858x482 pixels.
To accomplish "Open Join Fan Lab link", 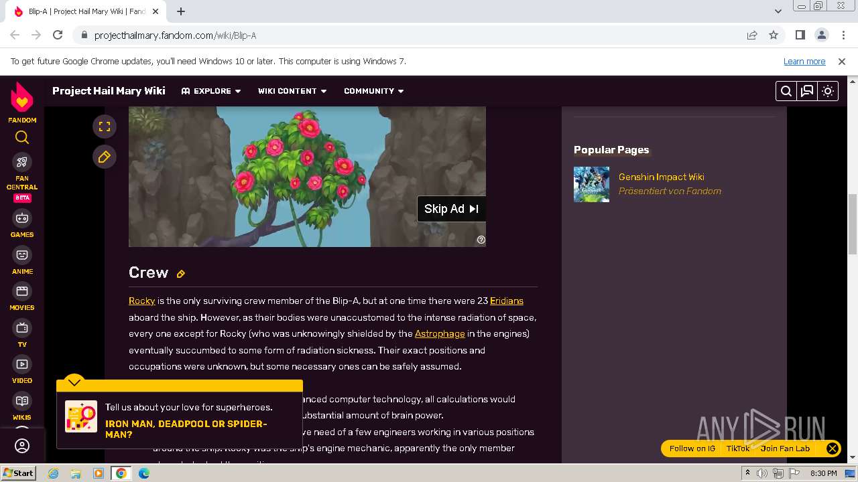I will [x=785, y=449].
